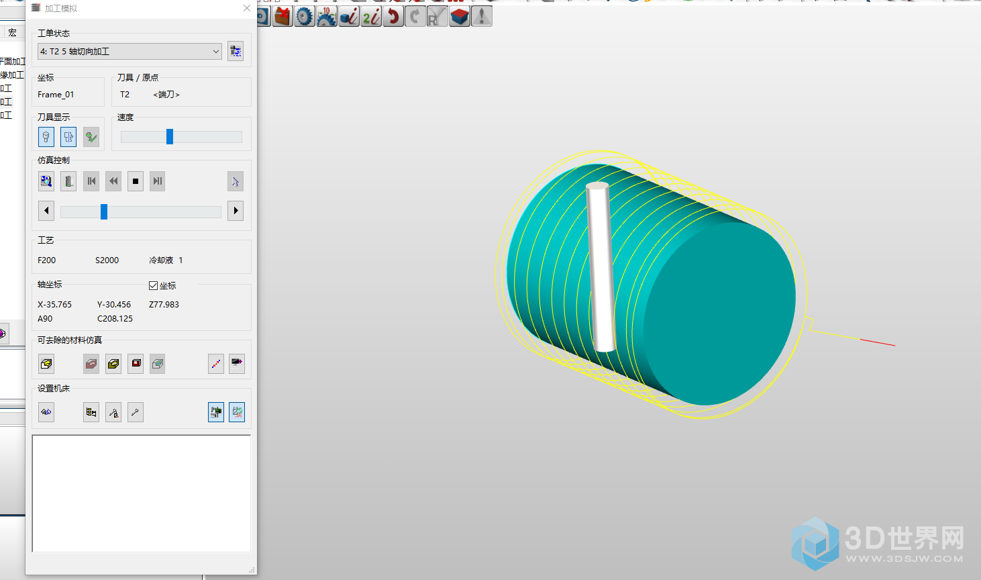Select the 宏 tab
The height and width of the screenshot is (580, 981).
12,33
